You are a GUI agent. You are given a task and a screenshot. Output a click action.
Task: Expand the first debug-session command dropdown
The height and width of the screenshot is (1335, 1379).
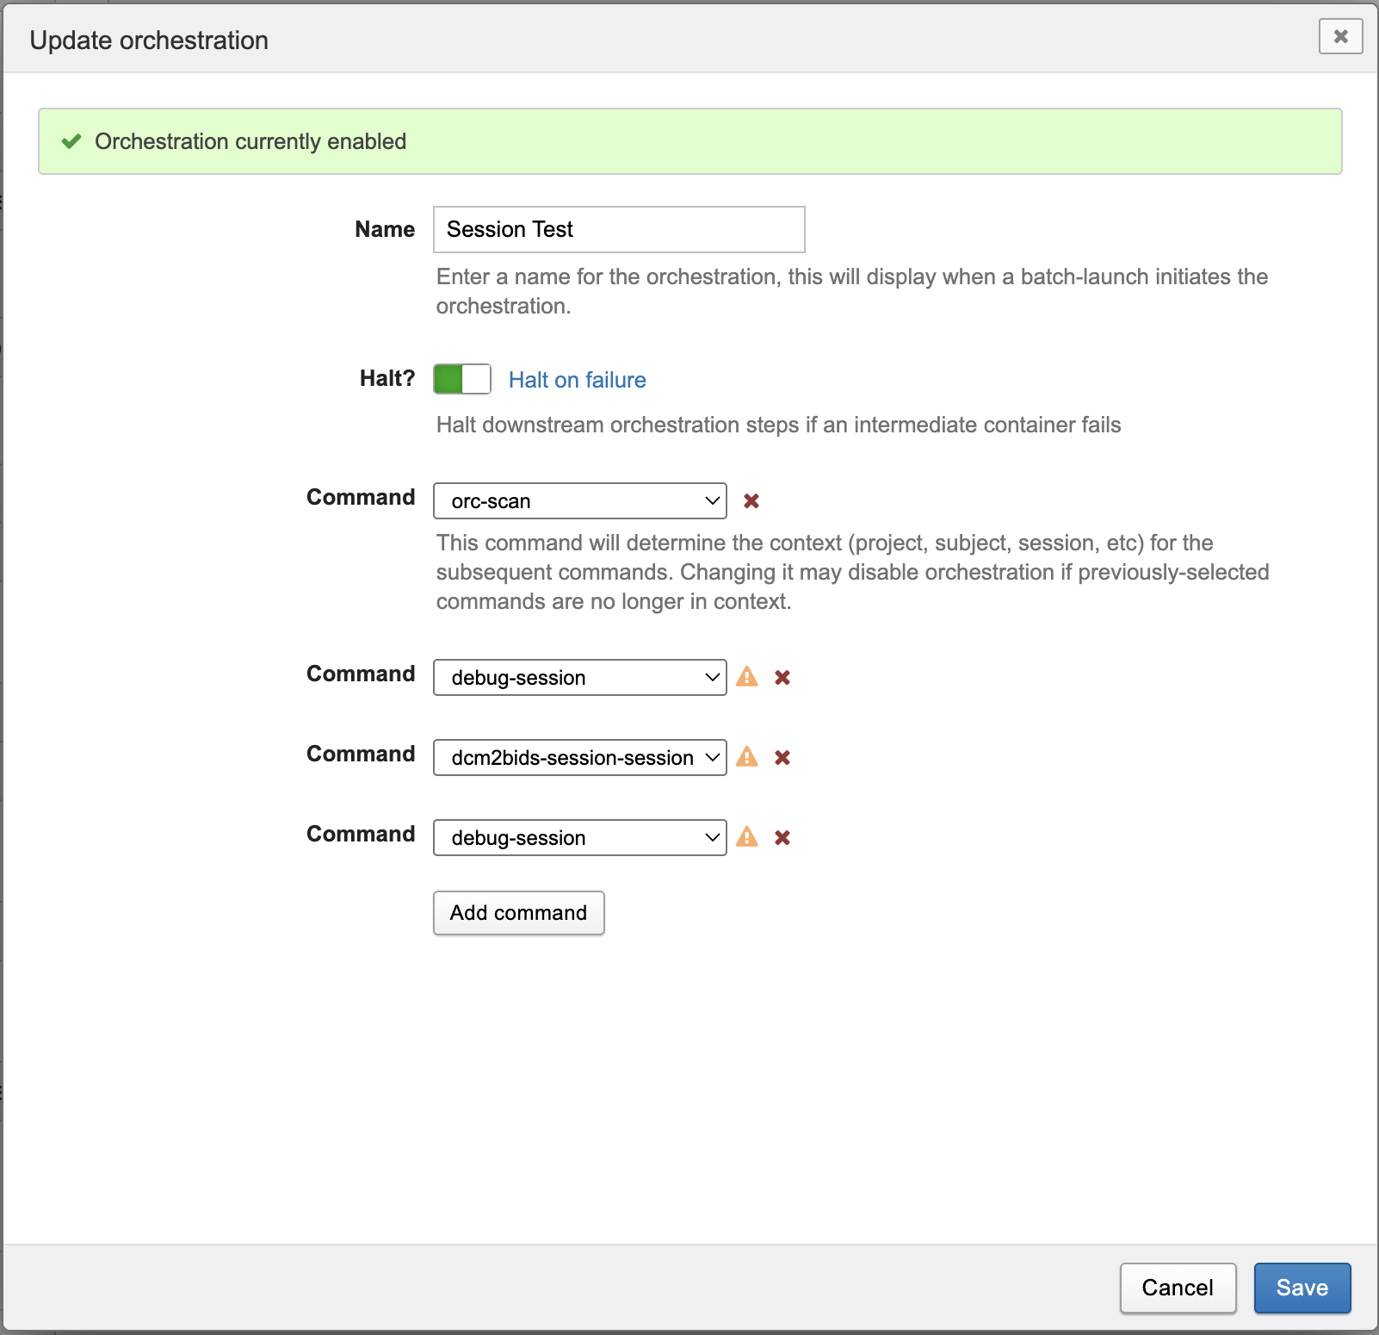[579, 678]
